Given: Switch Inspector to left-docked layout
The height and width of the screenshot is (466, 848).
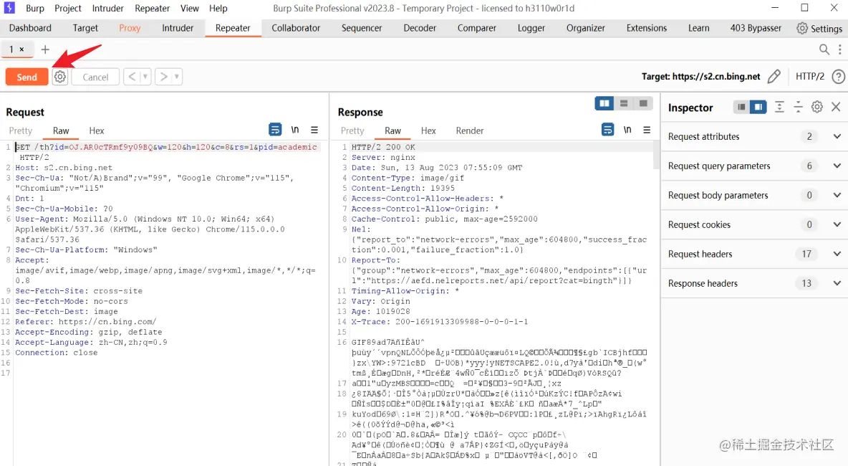Looking at the screenshot, I should coord(741,107).
